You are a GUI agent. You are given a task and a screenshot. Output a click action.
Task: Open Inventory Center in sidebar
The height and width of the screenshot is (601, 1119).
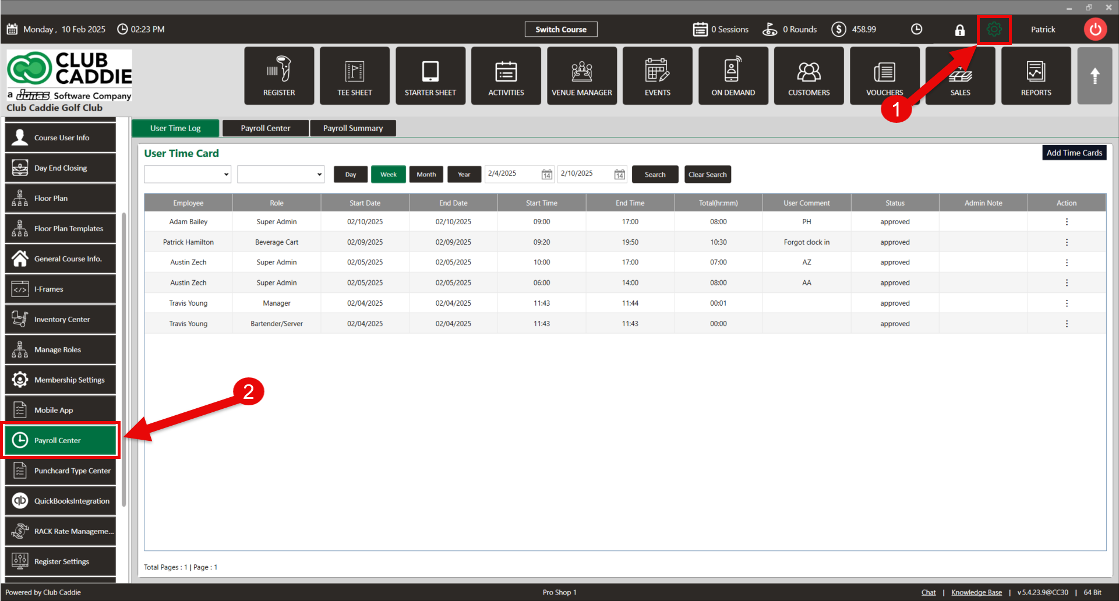[61, 319]
